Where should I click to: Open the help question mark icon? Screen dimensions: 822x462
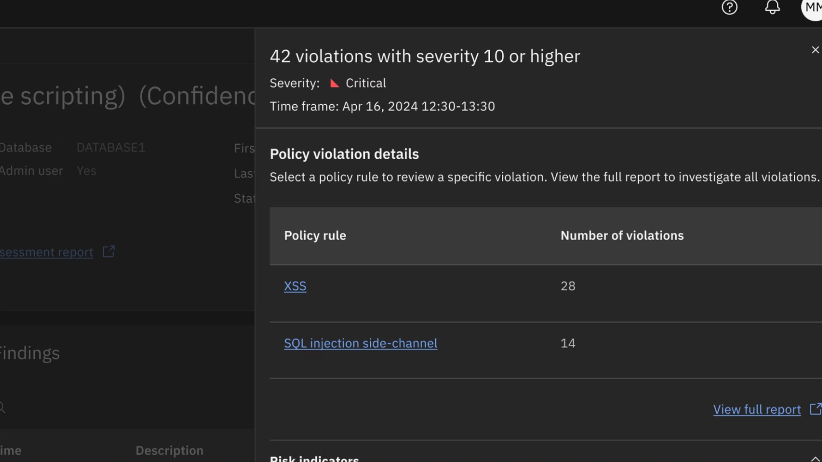click(x=729, y=7)
